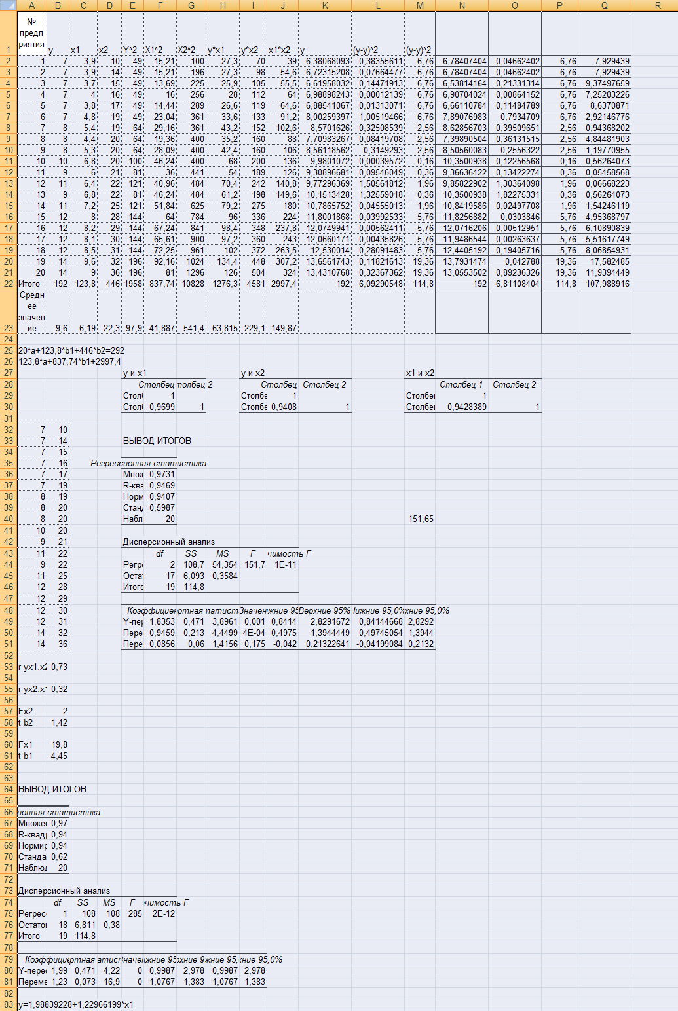Click the 'Среднее значение' cell
678x1011 pixels.
point(32,312)
